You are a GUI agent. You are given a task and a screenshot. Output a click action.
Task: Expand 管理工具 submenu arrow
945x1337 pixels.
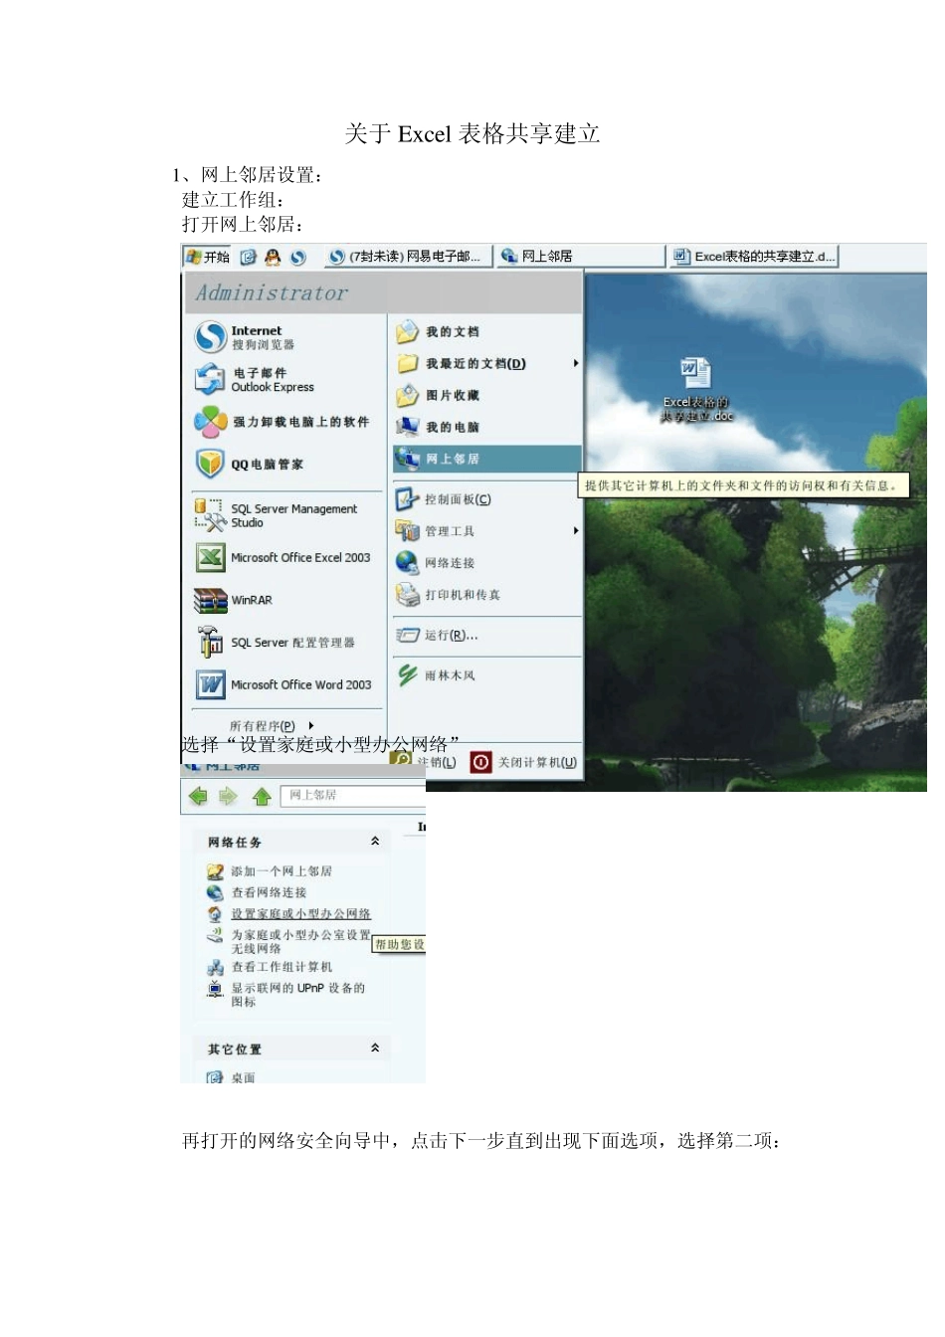(x=575, y=531)
